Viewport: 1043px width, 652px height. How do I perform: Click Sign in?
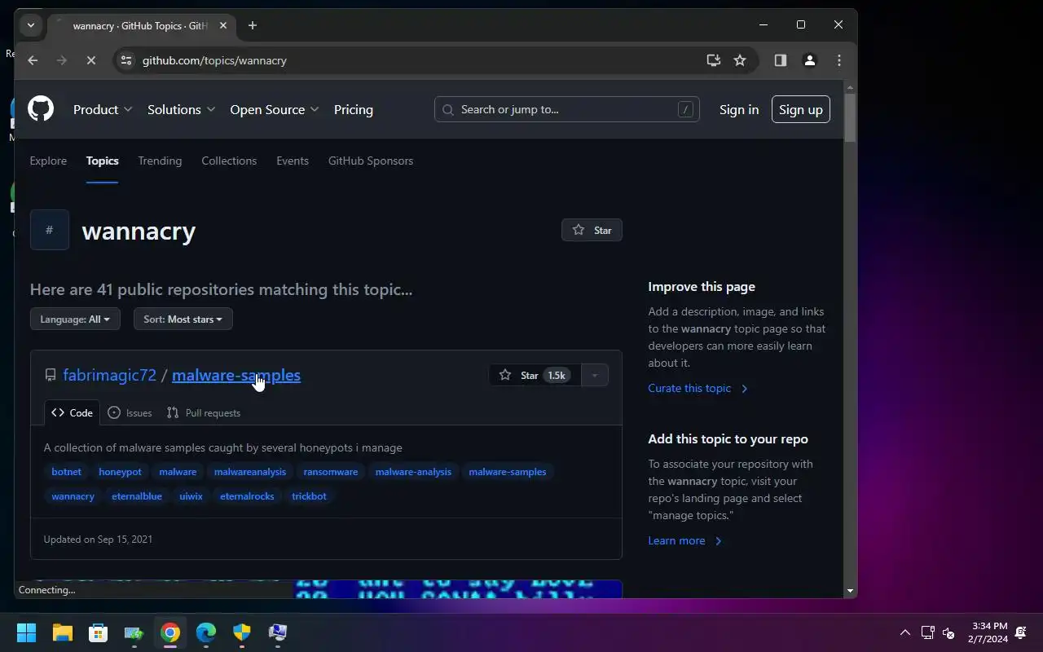(739, 109)
